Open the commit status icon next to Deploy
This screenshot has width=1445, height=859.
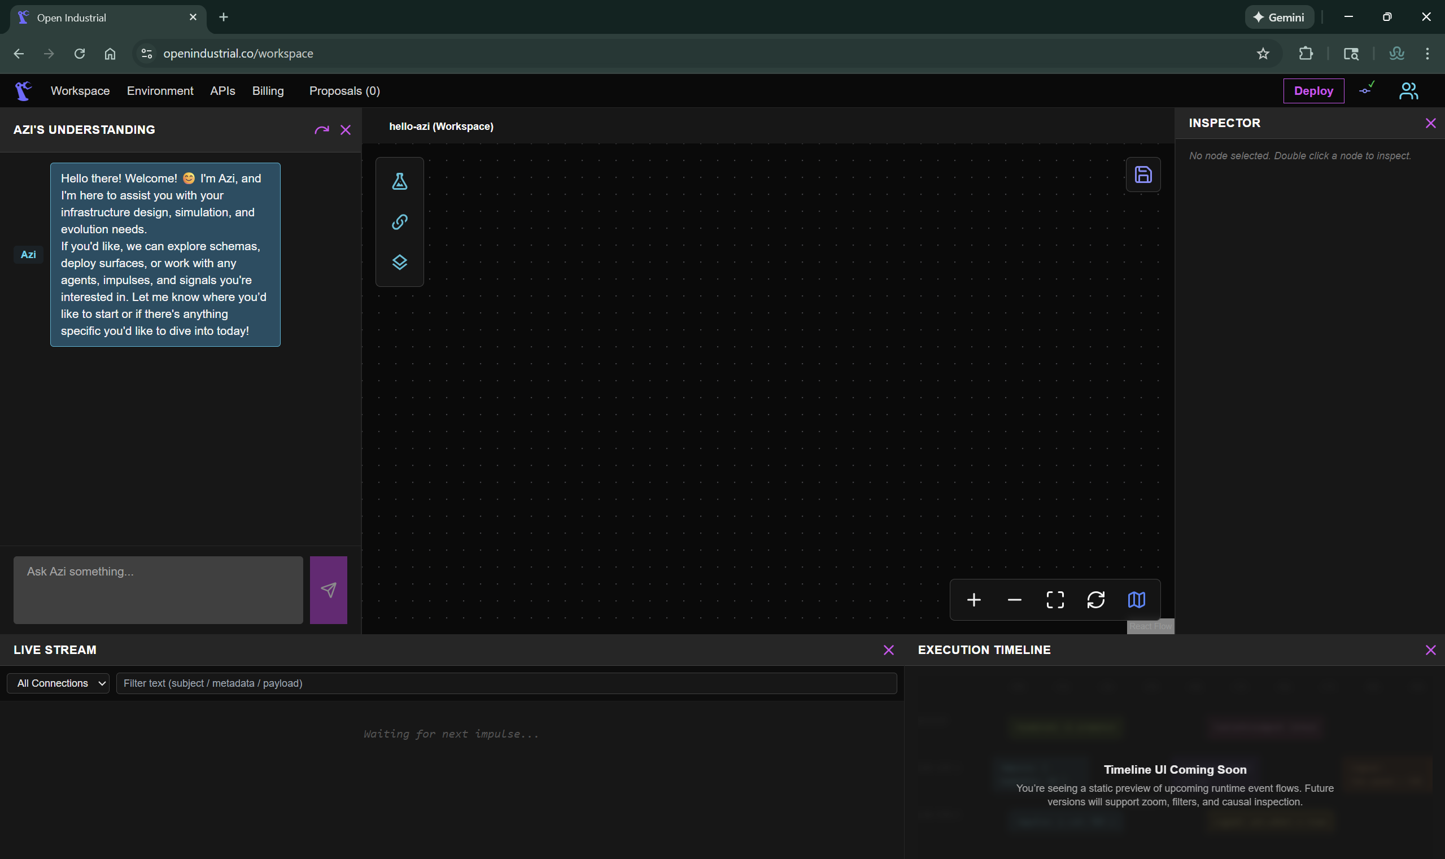tap(1367, 89)
